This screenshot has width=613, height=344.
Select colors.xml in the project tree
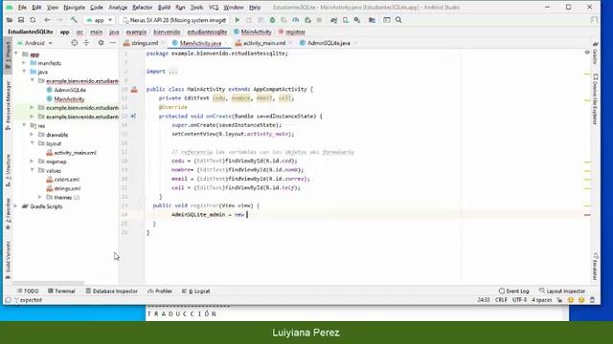pyautogui.click(x=62, y=180)
